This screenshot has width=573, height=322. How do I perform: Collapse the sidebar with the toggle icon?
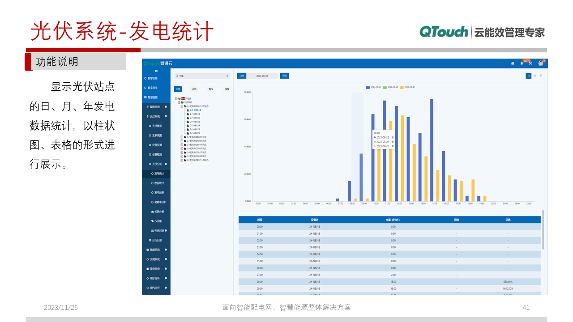point(156,71)
